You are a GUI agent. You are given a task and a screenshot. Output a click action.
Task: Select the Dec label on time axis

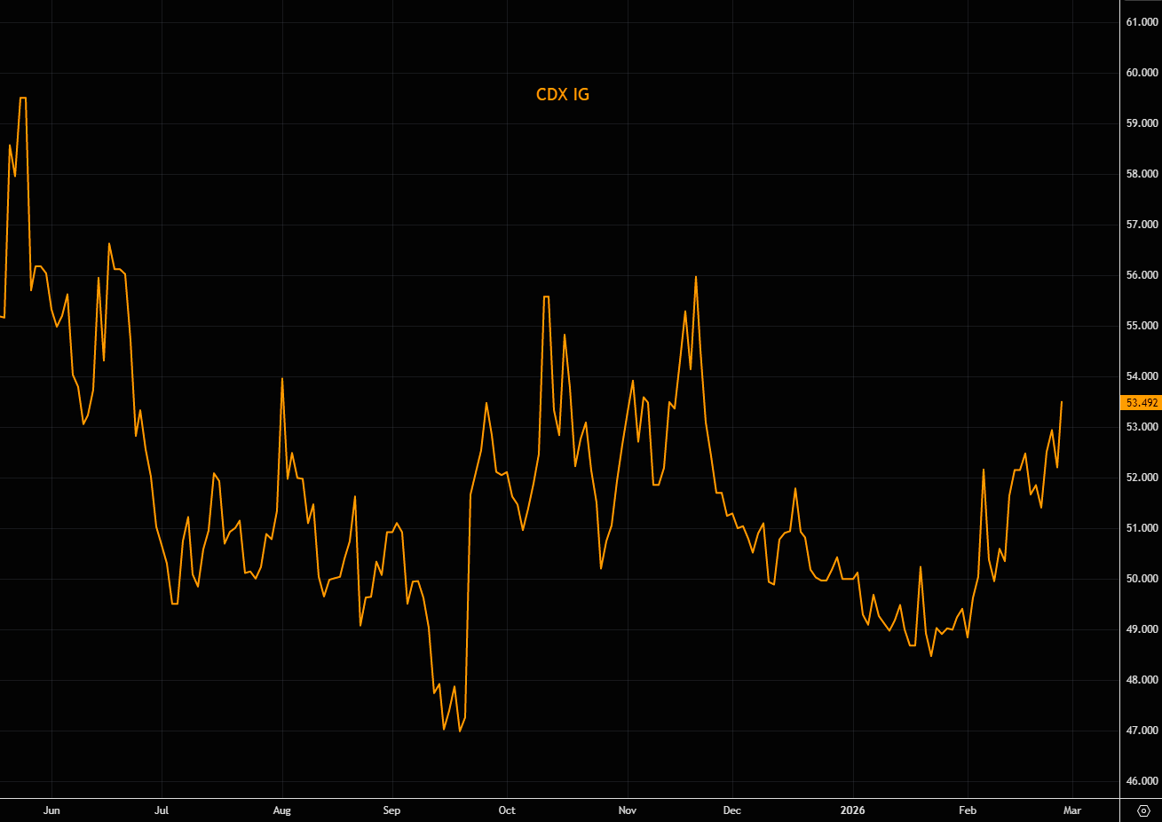(x=732, y=810)
